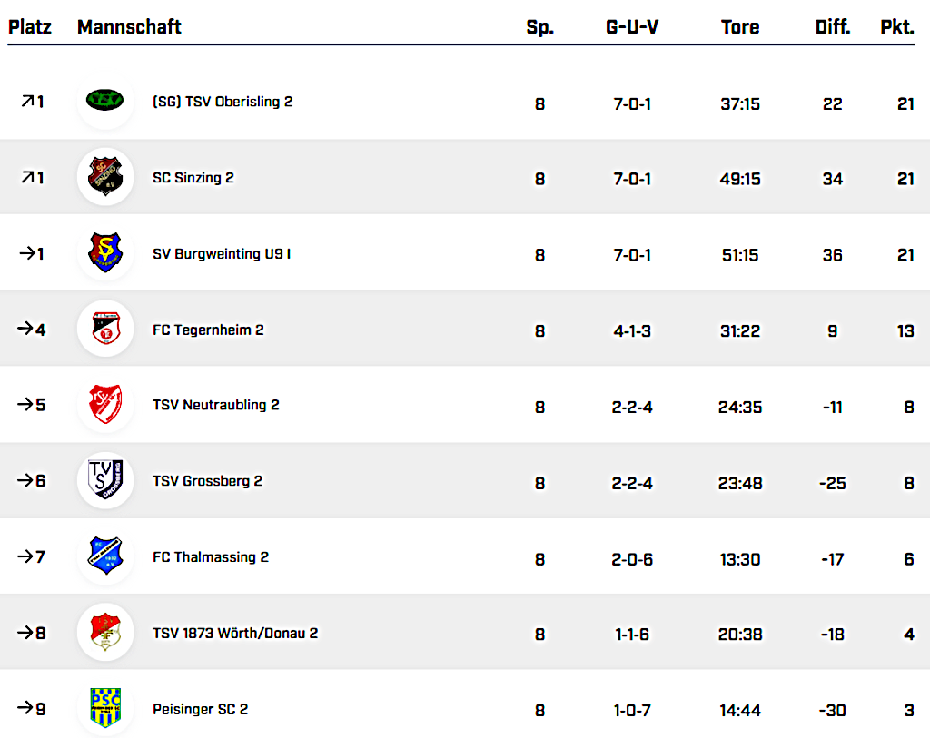
Task: Click the Pkt. column header
Action: pos(896,27)
